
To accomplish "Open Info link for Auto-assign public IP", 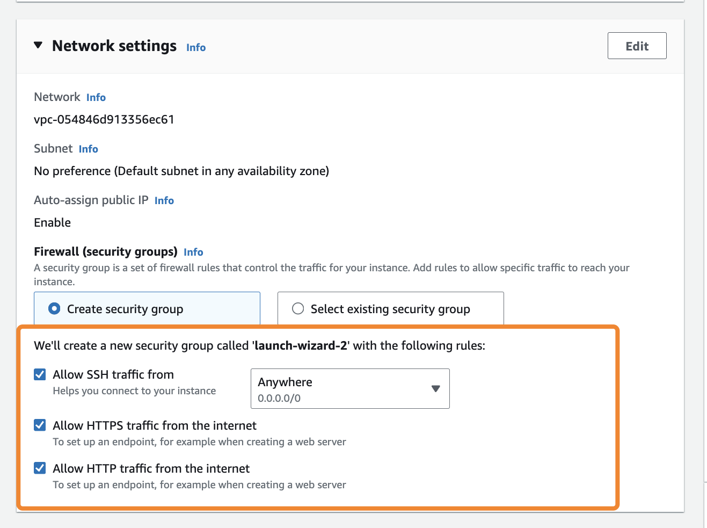I will click(164, 201).
